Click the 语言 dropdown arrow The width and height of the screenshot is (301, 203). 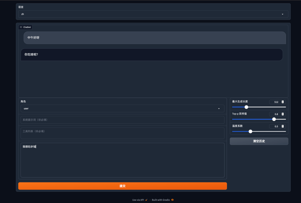282,14
